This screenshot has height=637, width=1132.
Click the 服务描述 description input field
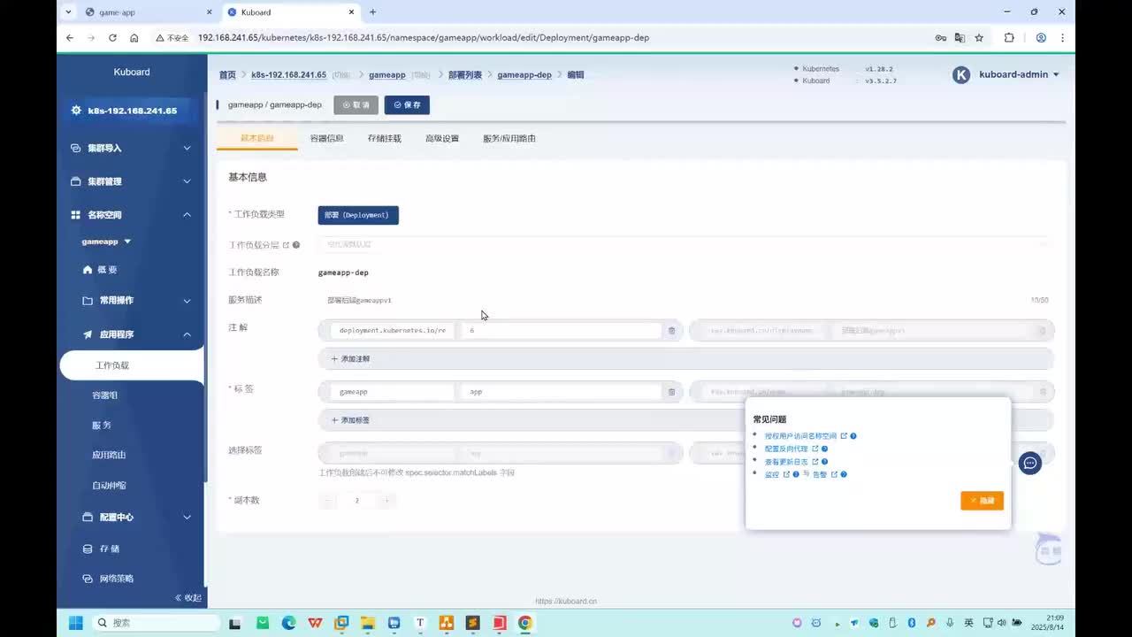(x=685, y=300)
